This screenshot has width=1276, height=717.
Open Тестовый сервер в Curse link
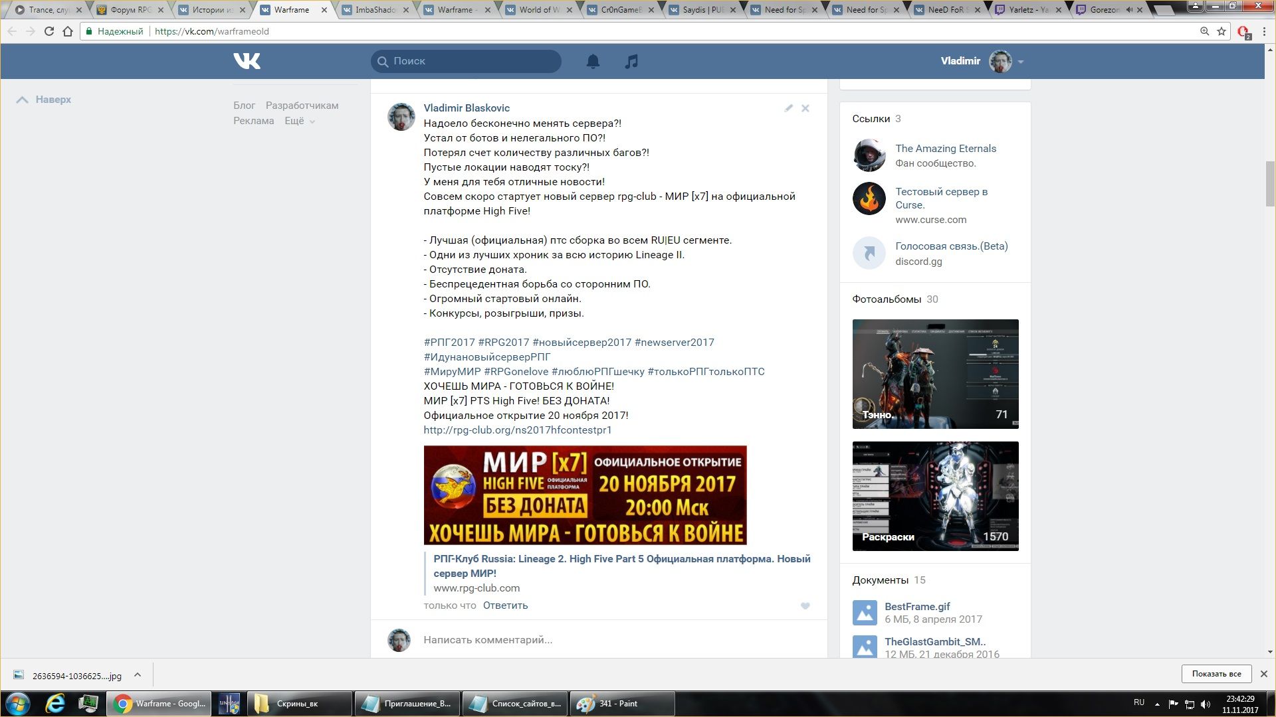pyautogui.click(x=941, y=199)
